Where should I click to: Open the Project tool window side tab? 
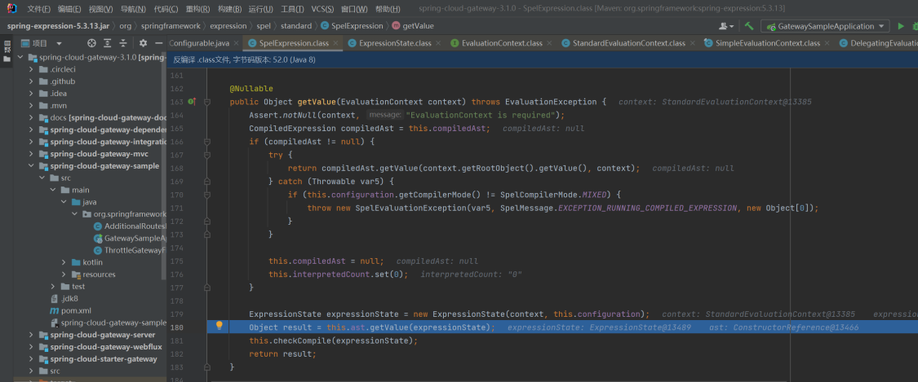pyautogui.click(x=7, y=51)
